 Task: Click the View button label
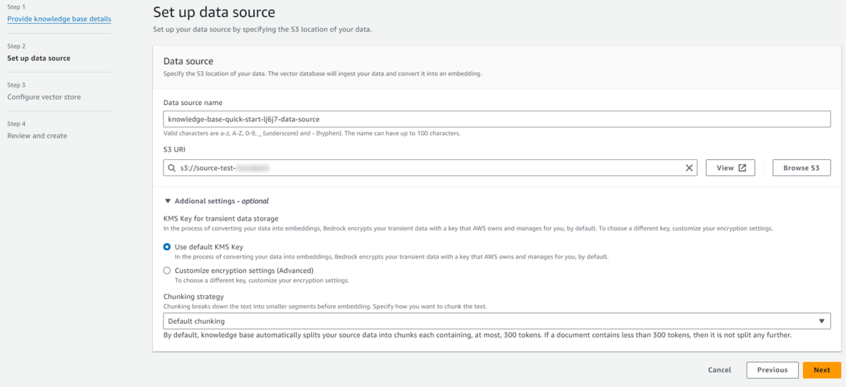pyautogui.click(x=725, y=168)
